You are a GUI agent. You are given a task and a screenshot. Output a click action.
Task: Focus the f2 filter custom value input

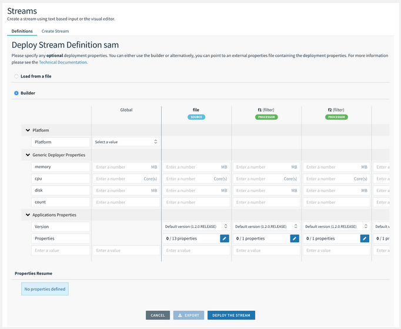tap(336, 250)
